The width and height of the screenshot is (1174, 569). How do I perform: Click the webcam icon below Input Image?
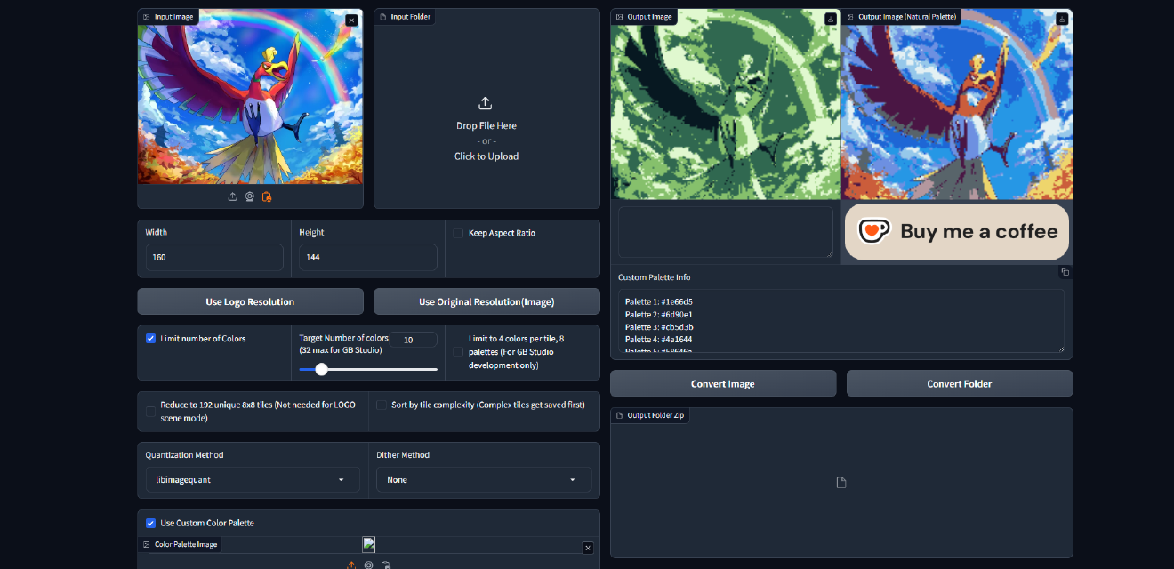(x=250, y=196)
